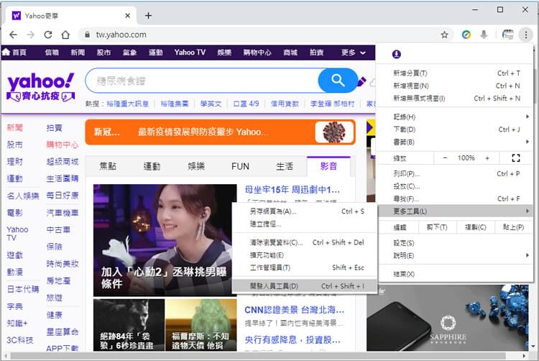Open the orange 新冠 epidemic banner
The height and width of the screenshot is (361, 539).
221,132
